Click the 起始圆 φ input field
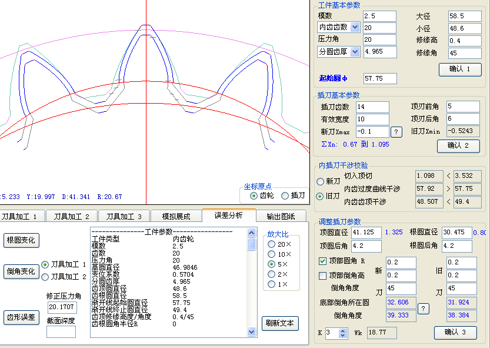Image resolution: width=490 pixels, height=348 pixels. coord(381,78)
